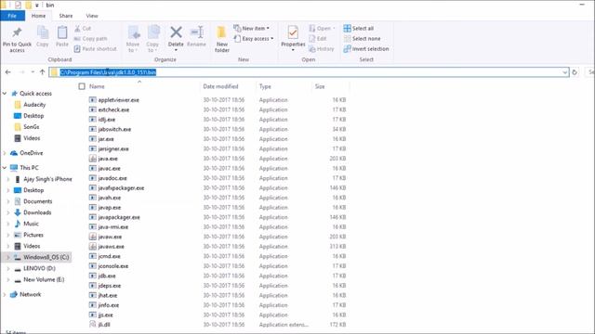Open SonGs folder in Quick access

tap(27, 127)
